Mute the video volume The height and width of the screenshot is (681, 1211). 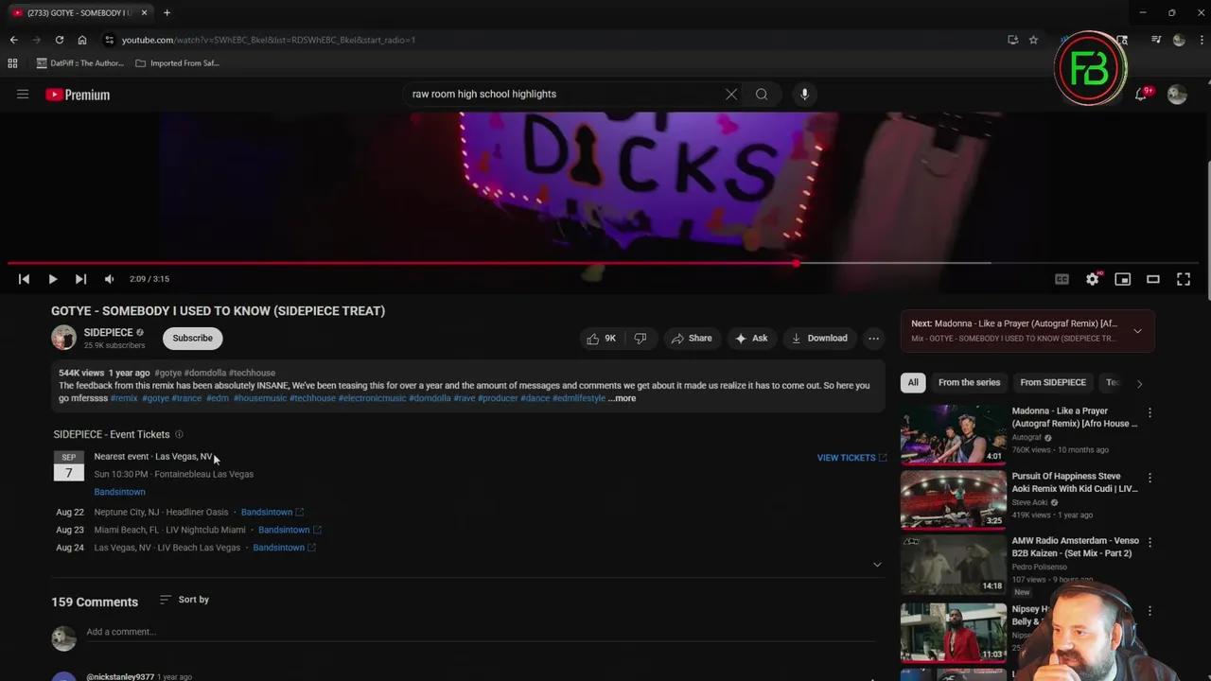click(109, 279)
